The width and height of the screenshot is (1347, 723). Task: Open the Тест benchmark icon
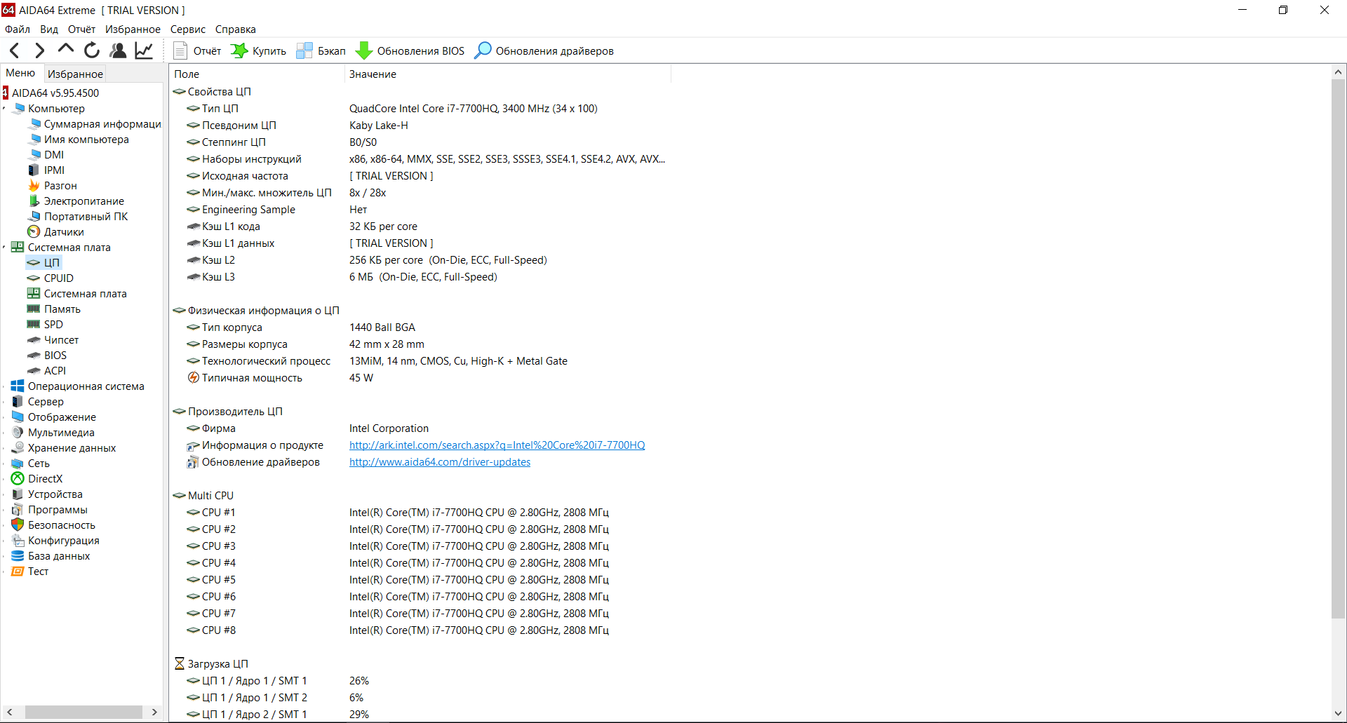18,572
